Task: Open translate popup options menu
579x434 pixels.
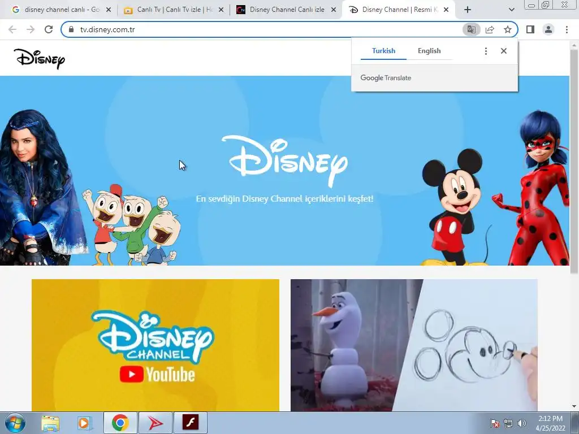Action: 486,51
